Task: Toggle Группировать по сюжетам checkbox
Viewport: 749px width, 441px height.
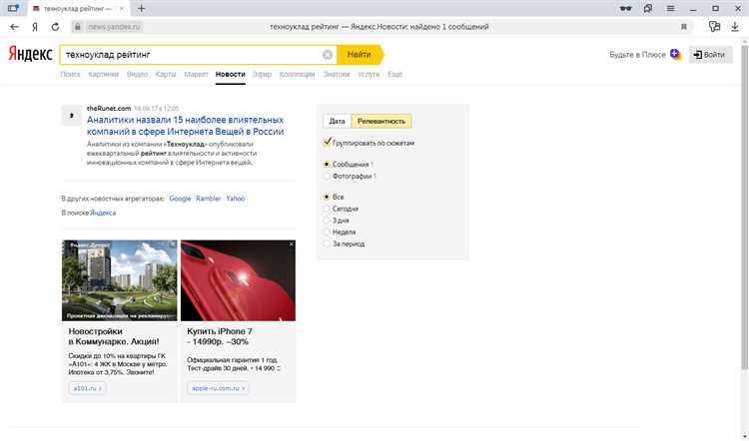Action: tap(328, 143)
